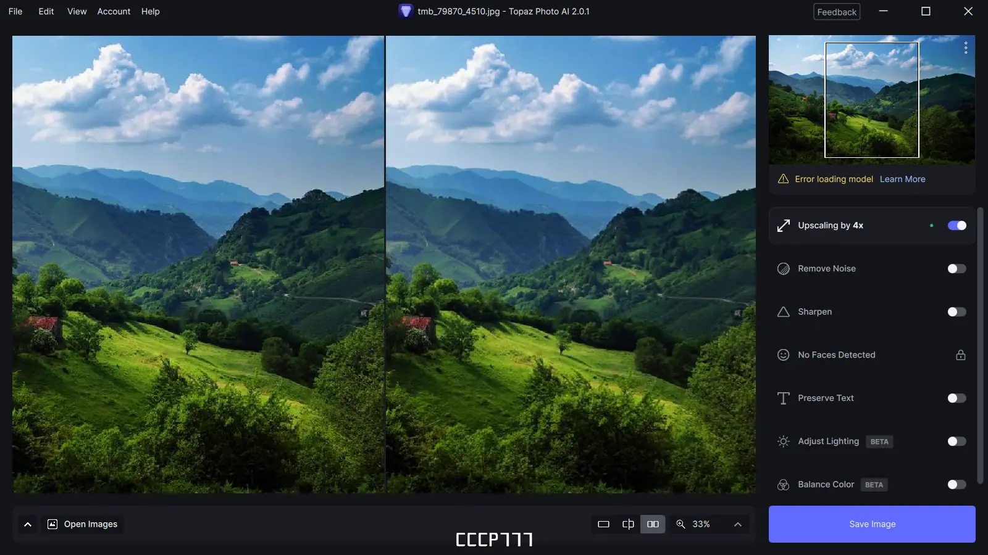Click the Topaz Photo AI logo icon
The height and width of the screenshot is (555, 988).
[406, 11]
